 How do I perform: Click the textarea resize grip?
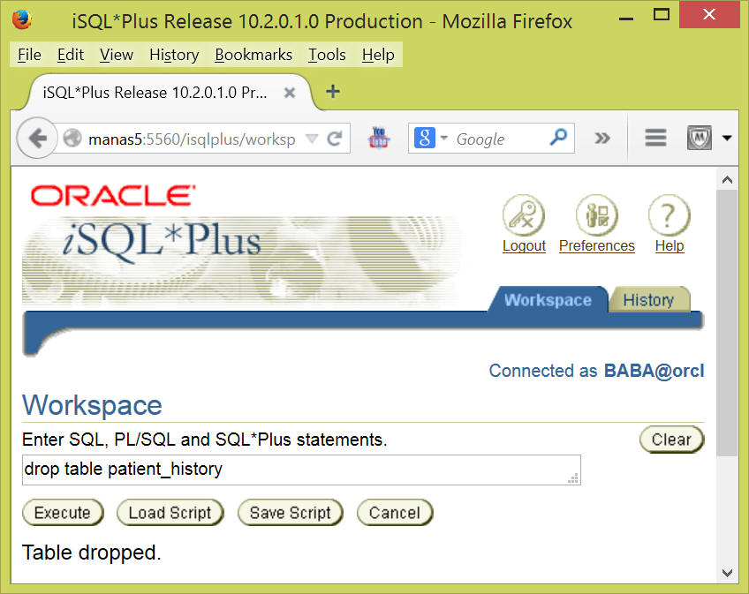pyautogui.click(x=573, y=478)
